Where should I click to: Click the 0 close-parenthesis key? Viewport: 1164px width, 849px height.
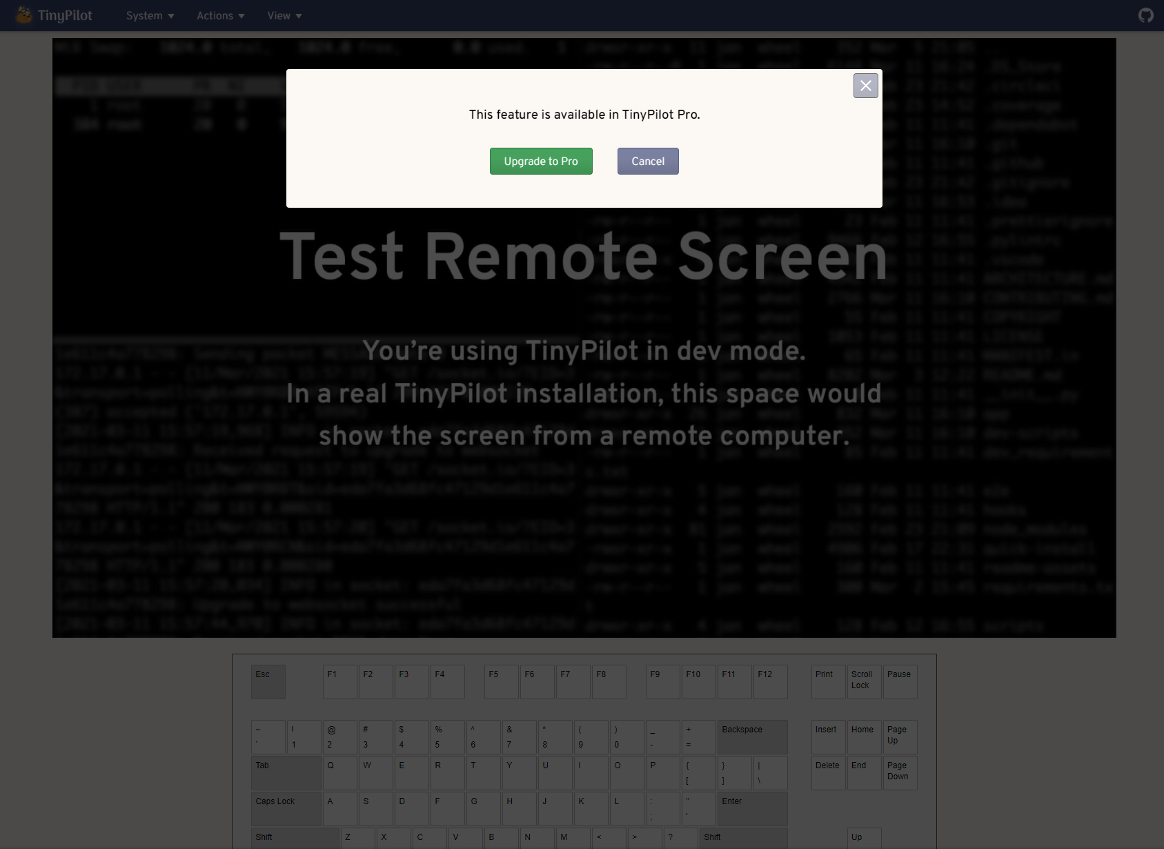pos(627,737)
